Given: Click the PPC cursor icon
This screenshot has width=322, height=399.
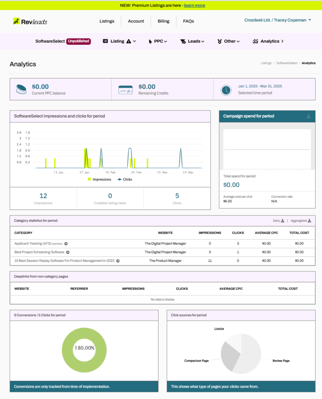Looking at the screenshot, I should (150, 42).
